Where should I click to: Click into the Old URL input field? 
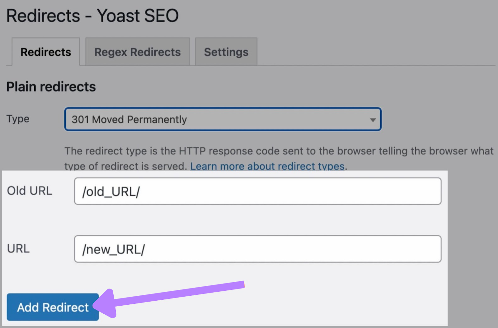(258, 191)
